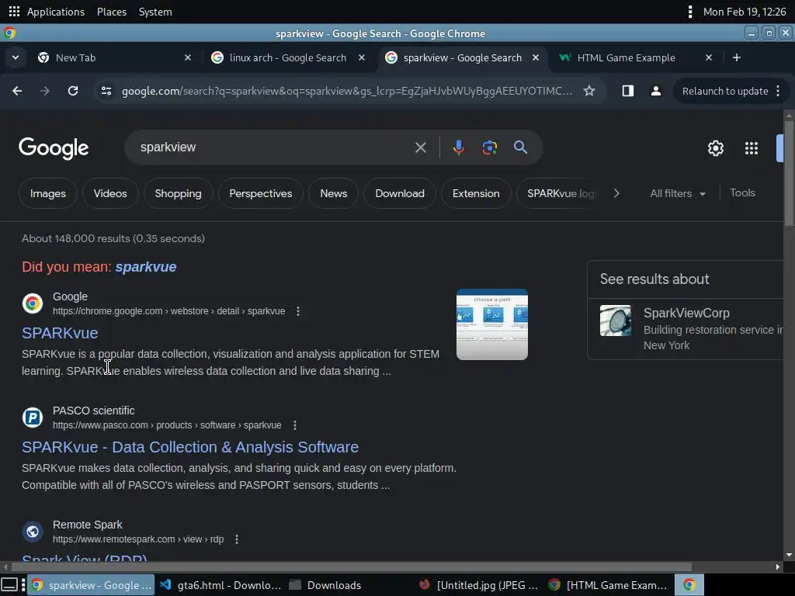This screenshot has width=795, height=596.
Task: Close the HTML Game Example tab
Action: pyautogui.click(x=709, y=57)
